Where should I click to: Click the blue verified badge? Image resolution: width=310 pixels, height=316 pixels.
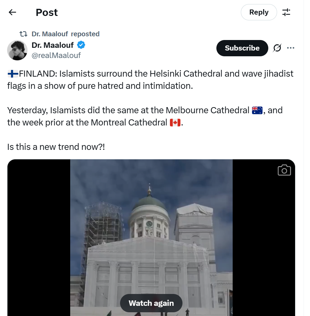pyautogui.click(x=81, y=45)
